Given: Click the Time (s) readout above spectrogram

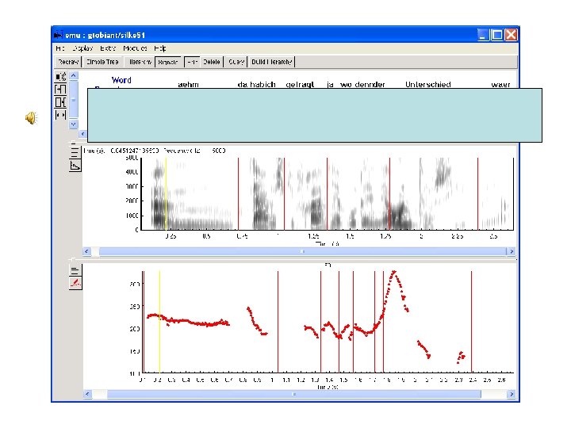Looking at the screenshot, I should [121, 151].
